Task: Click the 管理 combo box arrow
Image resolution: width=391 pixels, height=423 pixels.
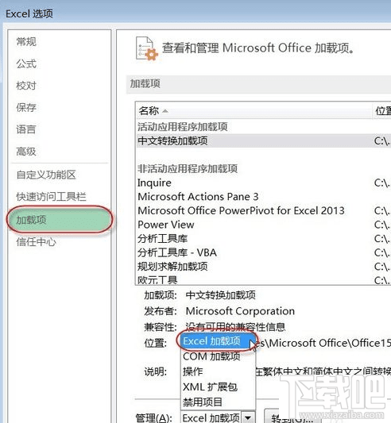Action: click(248, 418)
